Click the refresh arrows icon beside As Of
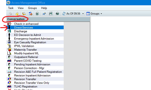This screenshot has height=90, width=151. pyautogui.click(x=64, y=14)
